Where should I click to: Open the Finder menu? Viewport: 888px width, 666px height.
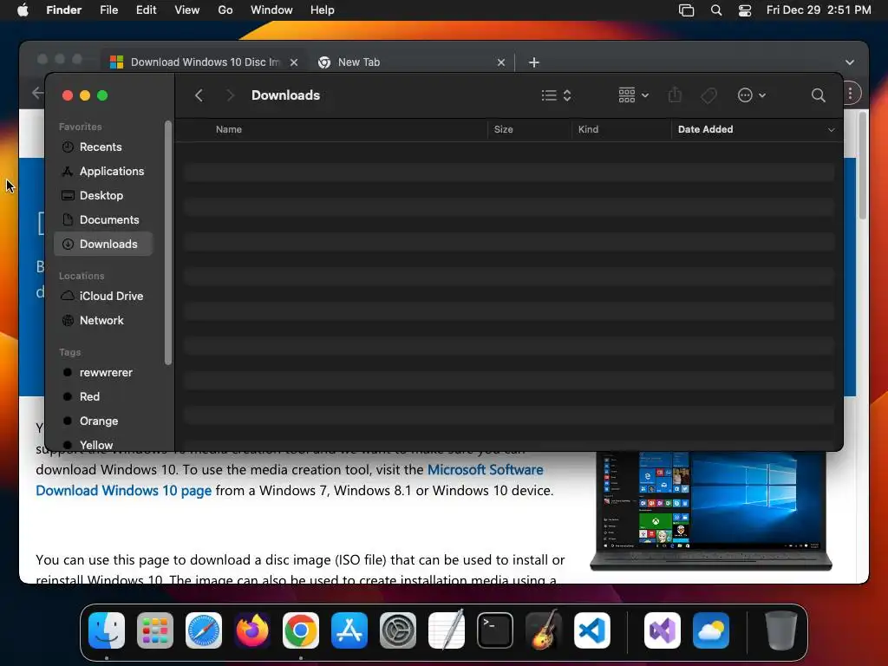(63, 10)
